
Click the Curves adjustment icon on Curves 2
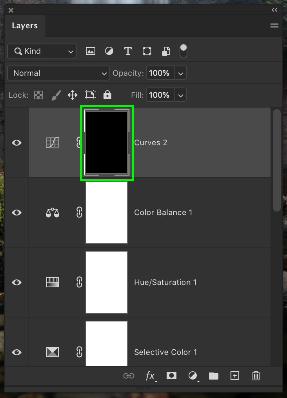point(53,142)
